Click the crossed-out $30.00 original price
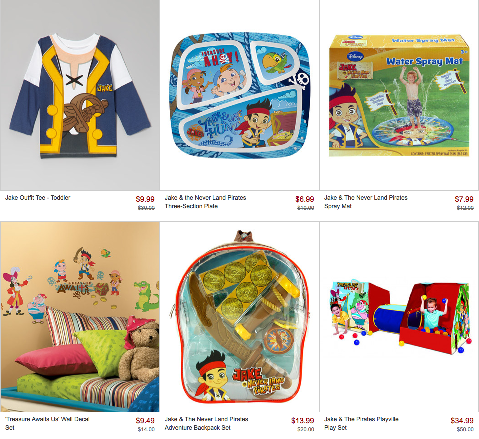 pos(146,208)
